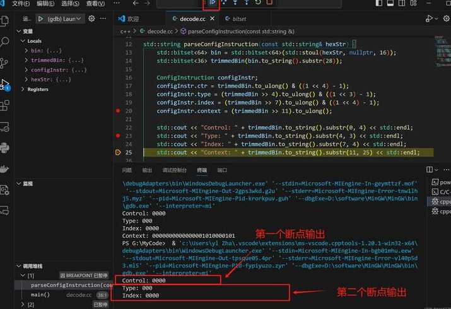
Task: Open debug view more actions menu
Action: point(103,18)
